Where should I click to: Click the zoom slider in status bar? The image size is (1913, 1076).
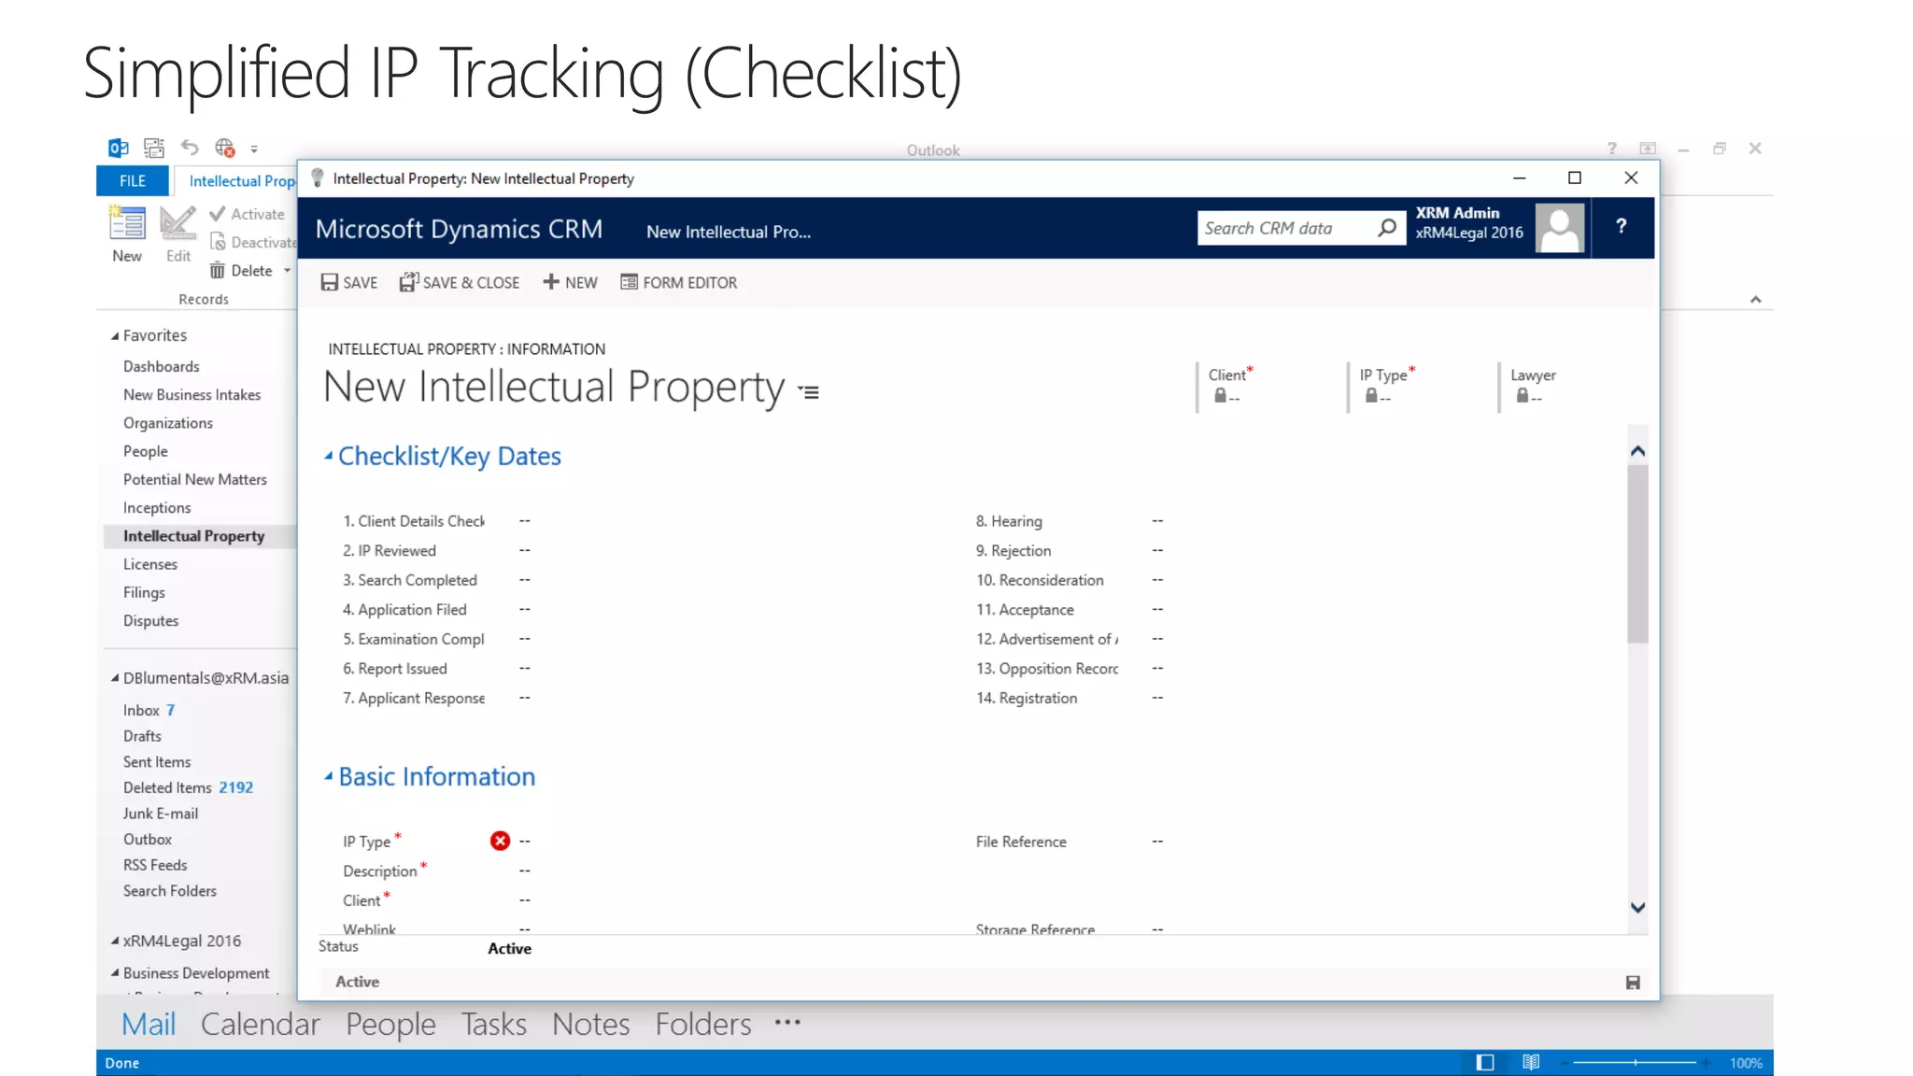coord(1636,1062)
